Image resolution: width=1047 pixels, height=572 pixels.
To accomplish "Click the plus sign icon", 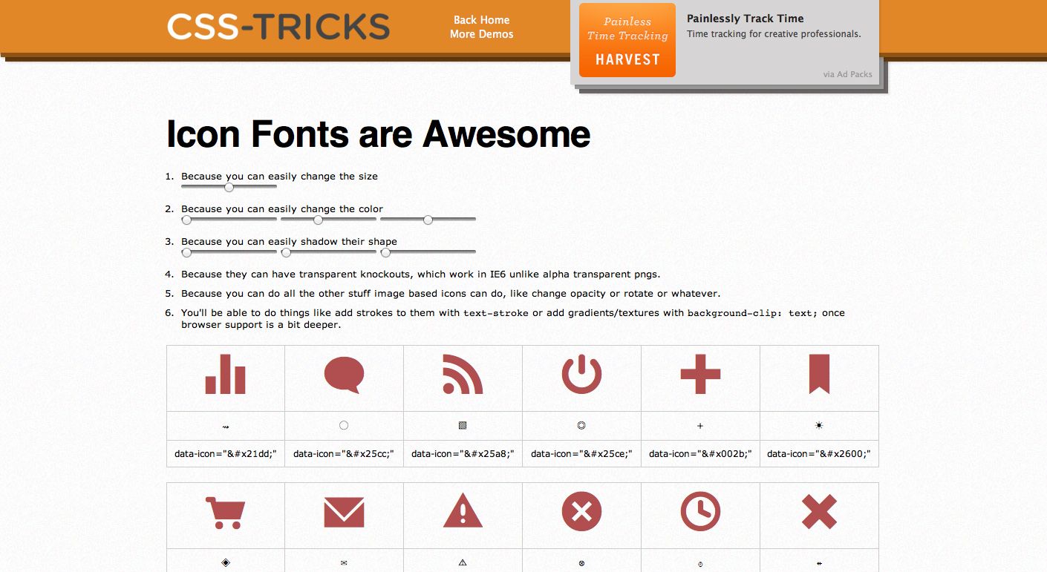I will [700, 375].
